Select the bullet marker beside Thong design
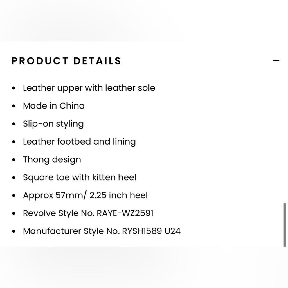The height and width of the screenshot is (288, 288). coord(13,159)
